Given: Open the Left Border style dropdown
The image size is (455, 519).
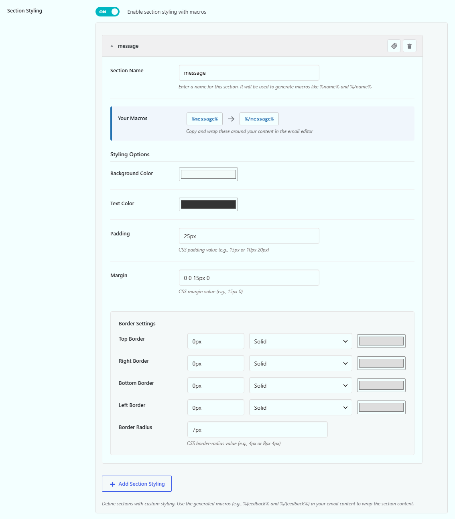Looking at the screenshot, I should [301, 407].
